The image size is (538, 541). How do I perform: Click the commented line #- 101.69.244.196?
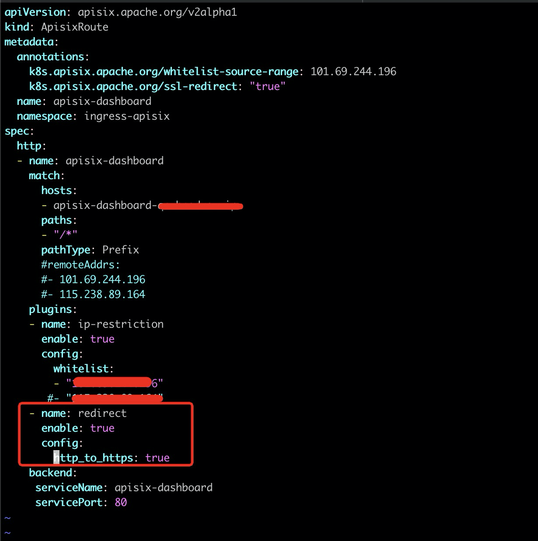pyautogui.click(x=93, y=280)
